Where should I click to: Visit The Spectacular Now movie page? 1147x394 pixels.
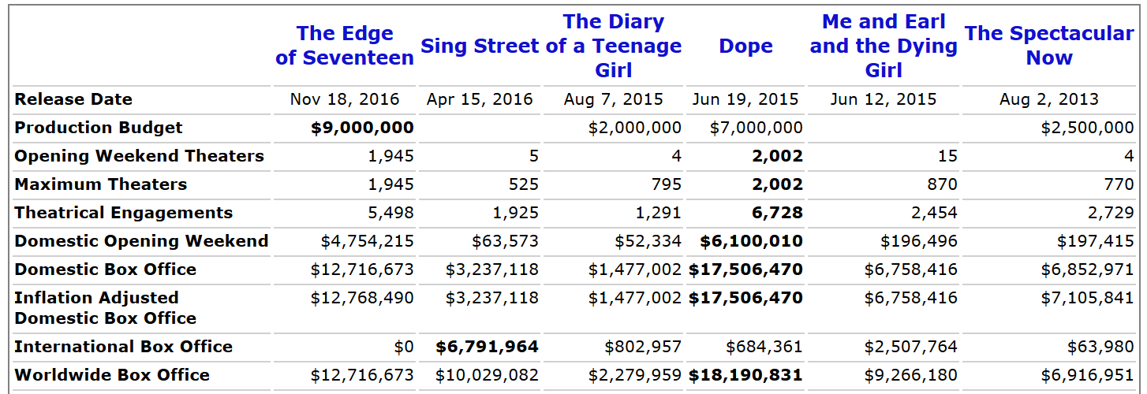click(1049, 46)
